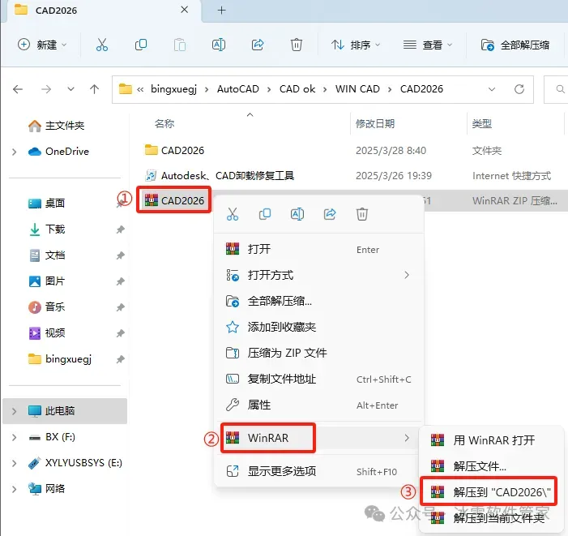Unpin 音乐 using its pin icon
568x536 pixels.
tap(120, 307)
